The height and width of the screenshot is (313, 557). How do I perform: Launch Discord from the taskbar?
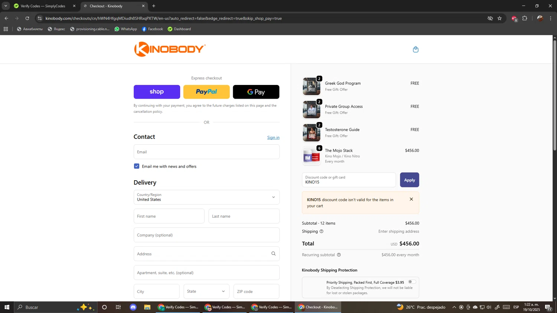point(133,307)
